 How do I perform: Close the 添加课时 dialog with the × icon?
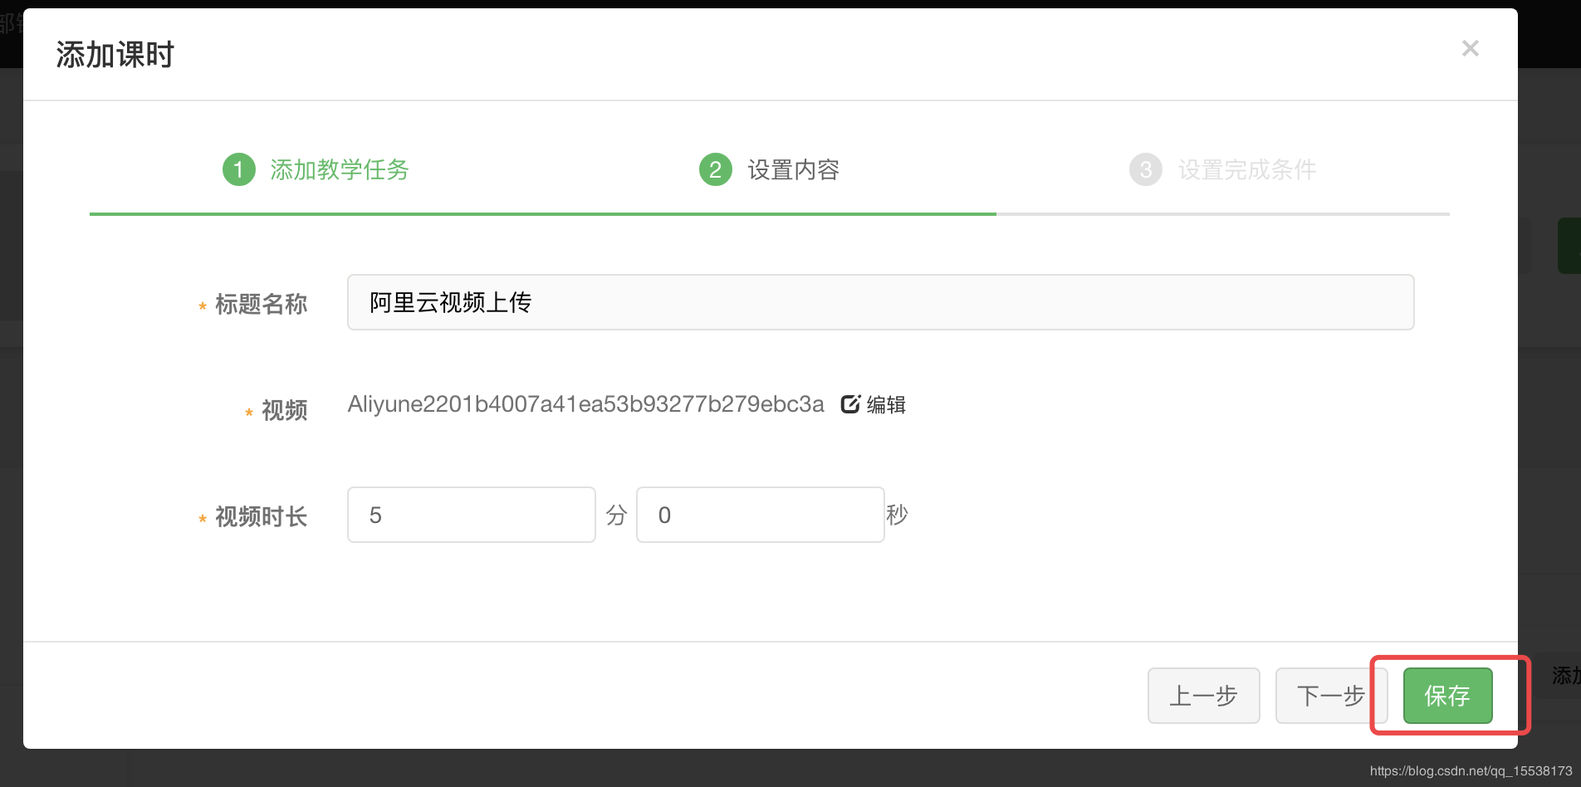[x=1470, y=47]
